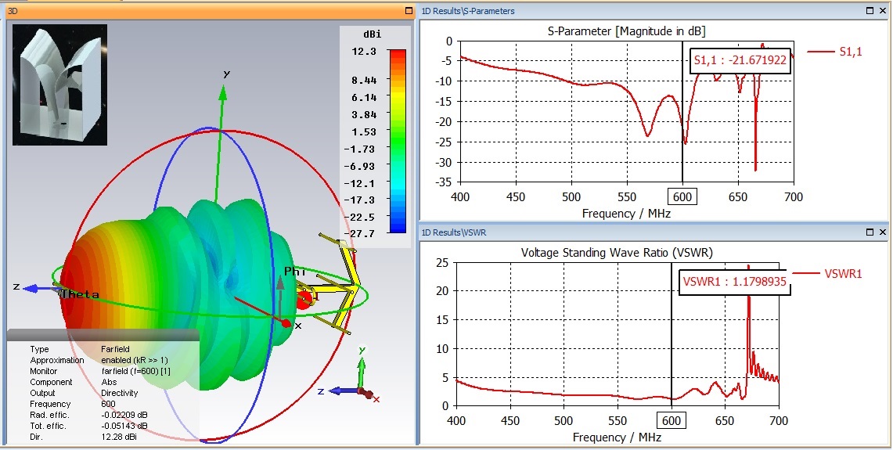Image resolution: width=893 pixels, height=450 pixels.
Task: Click the Directivity output value
Action: (x=120, y=393)
